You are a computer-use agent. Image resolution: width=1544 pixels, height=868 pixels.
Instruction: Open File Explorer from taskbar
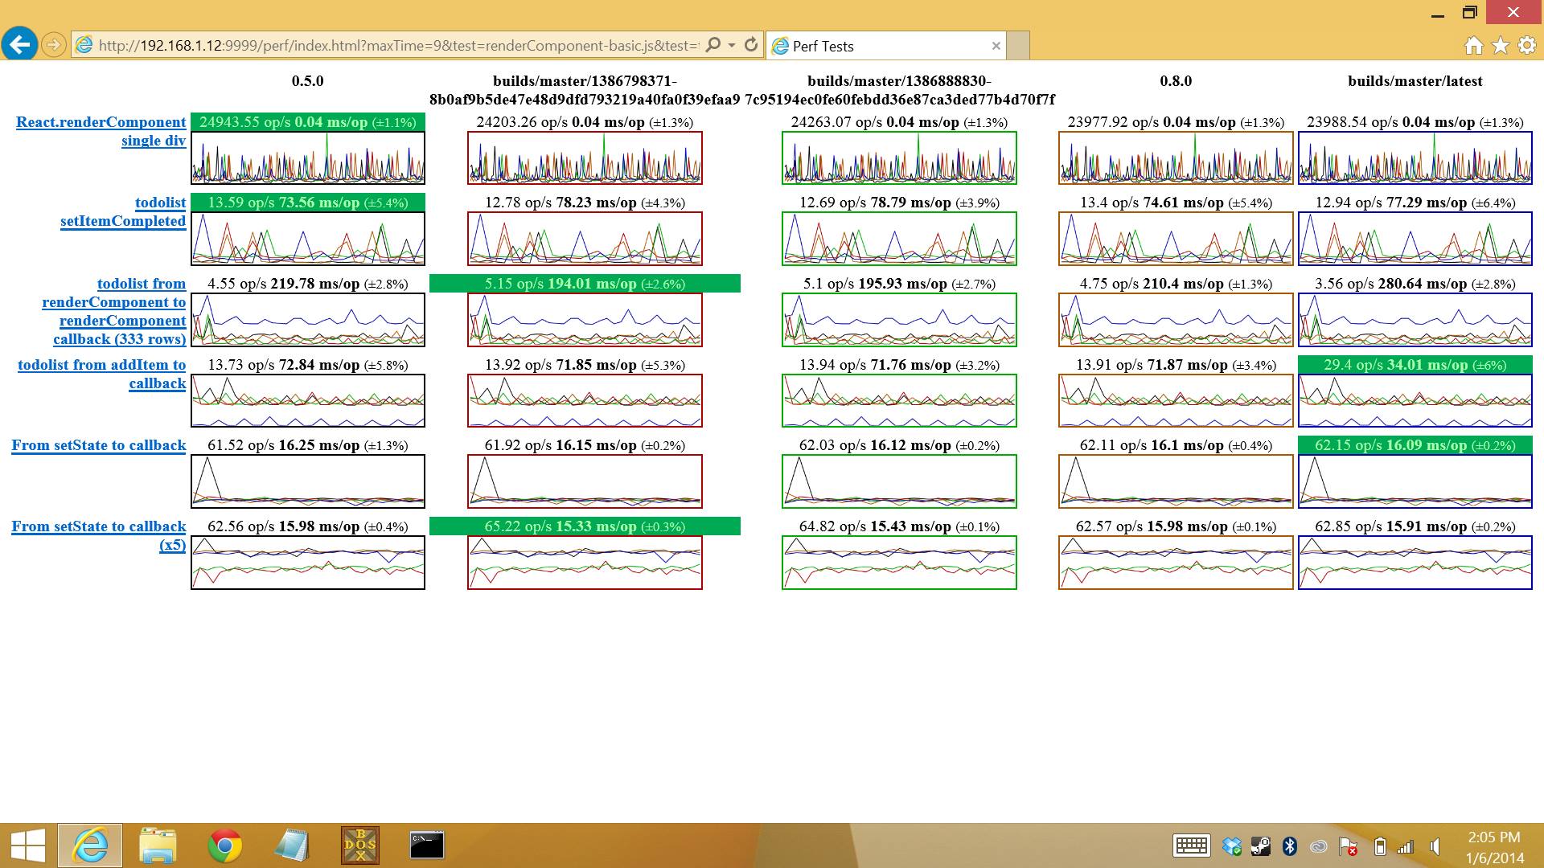pos(158,845)
